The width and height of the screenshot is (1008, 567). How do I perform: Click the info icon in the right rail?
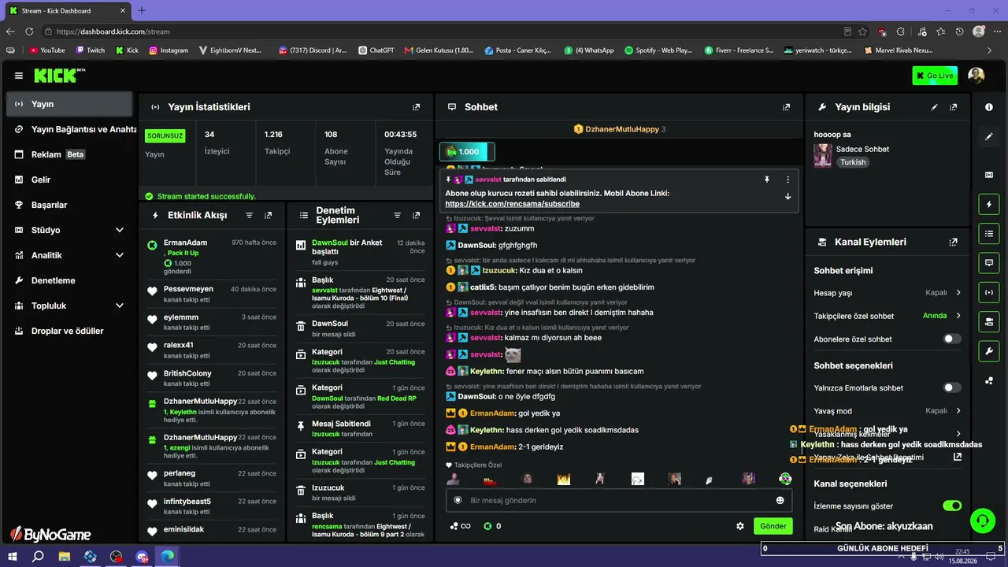[989, 107]
